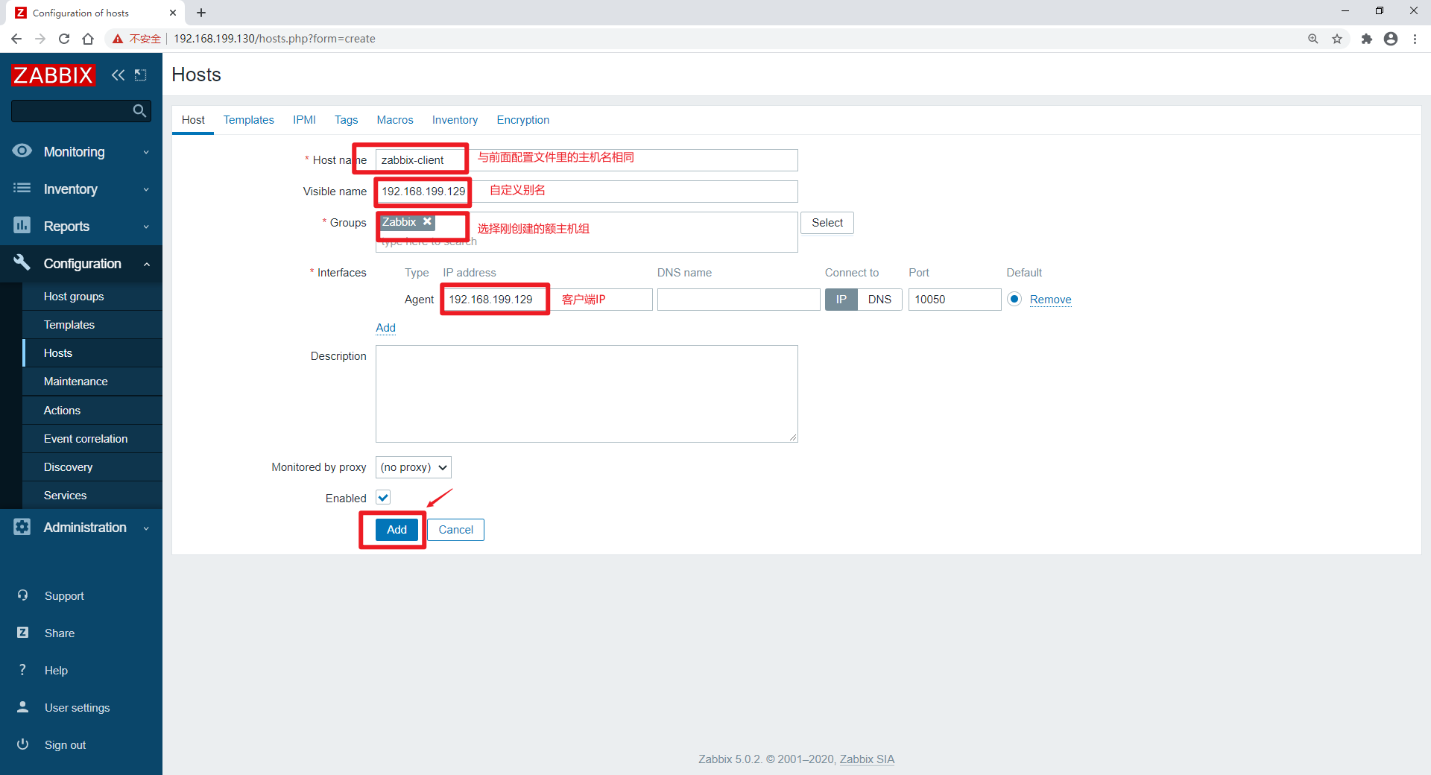Switch to the Inventory tab
Viewport: 1431px width, 775px height.
455,120
